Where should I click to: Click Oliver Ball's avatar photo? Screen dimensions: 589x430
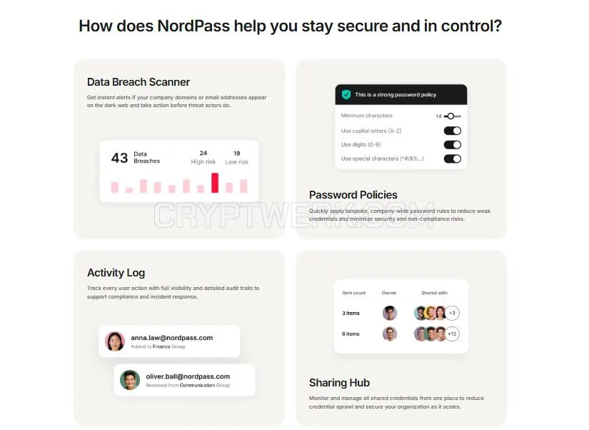(130, 379)
